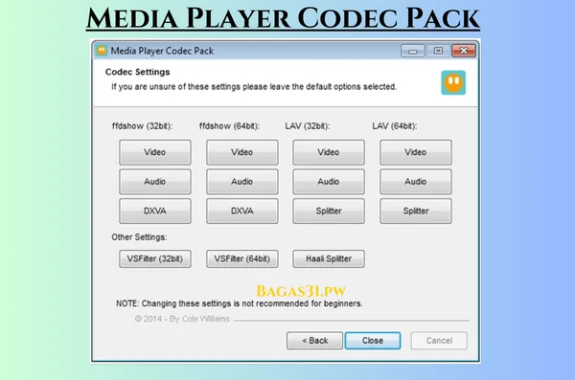
Task: Click the 'ffdshow (64bit):' label
Action: point(230,126)
